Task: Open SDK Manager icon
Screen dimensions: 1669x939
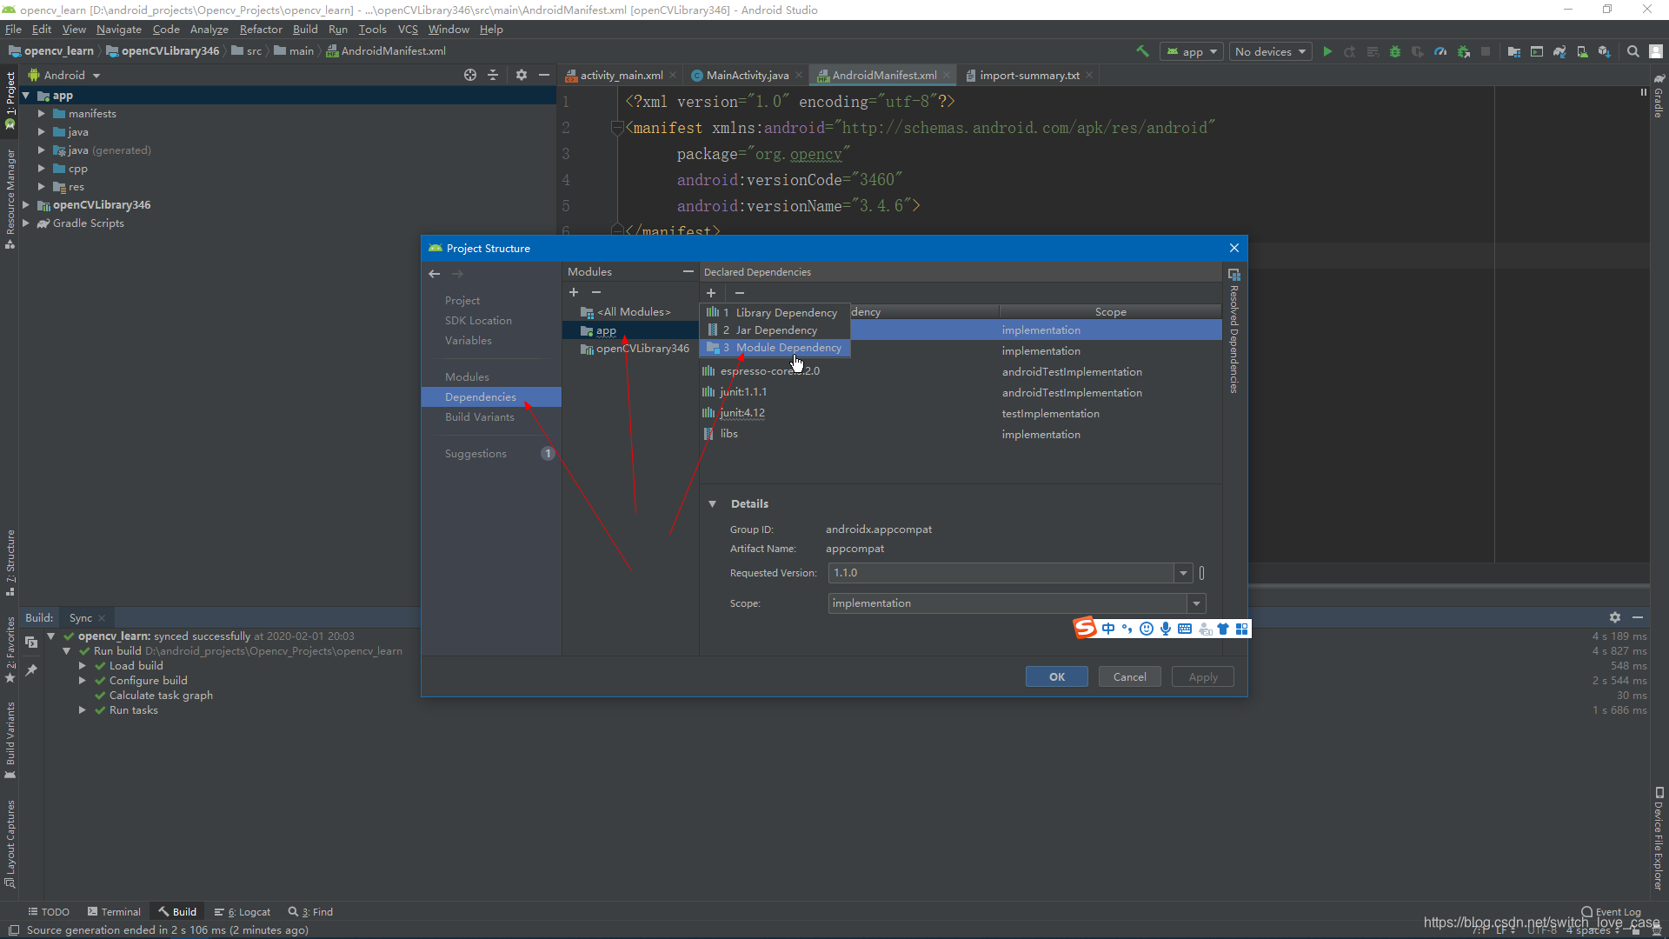Action: (1605, 51)
